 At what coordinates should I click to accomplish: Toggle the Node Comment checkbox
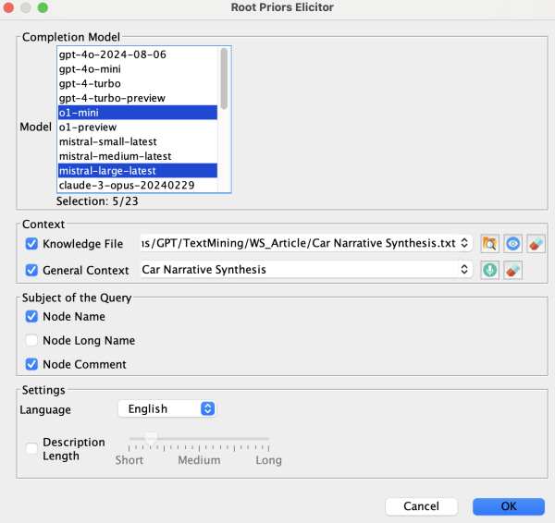(31, 364)
